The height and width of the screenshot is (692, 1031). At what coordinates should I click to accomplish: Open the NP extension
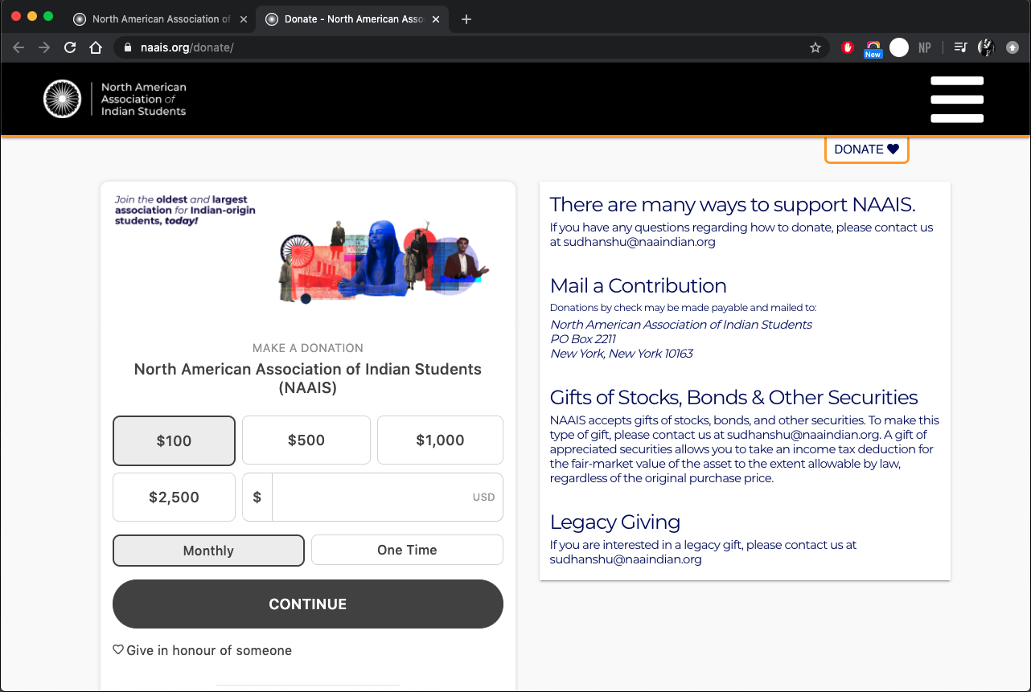(x=925, y=47)
